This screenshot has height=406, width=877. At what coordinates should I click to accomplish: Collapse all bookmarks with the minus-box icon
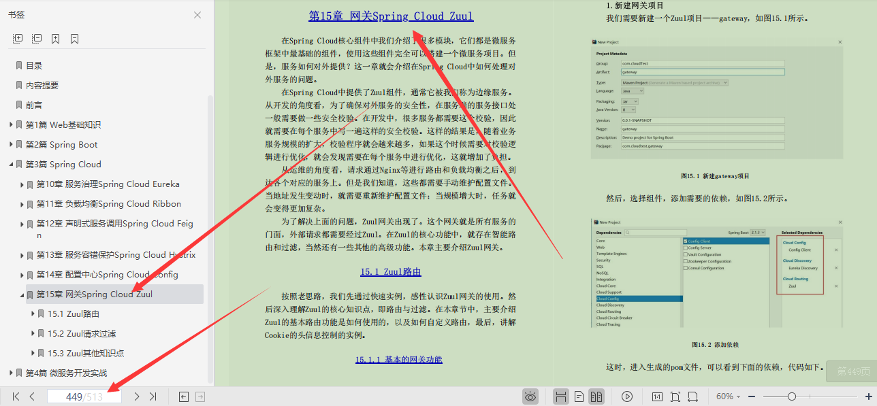pos(37,39)
